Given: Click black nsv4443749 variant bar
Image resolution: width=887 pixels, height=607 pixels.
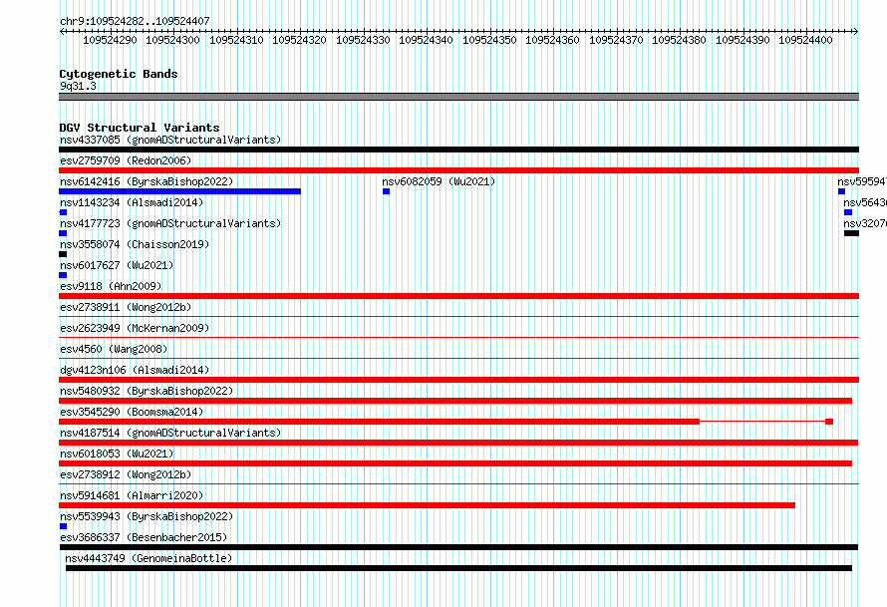Looking at the screenshot, I should 458,568.
